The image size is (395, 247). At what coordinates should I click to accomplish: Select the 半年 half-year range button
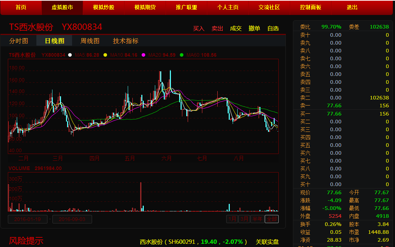[257, 219]
